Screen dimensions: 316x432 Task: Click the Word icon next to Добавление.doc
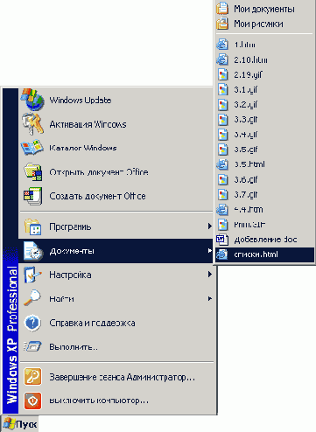(221, 240)
